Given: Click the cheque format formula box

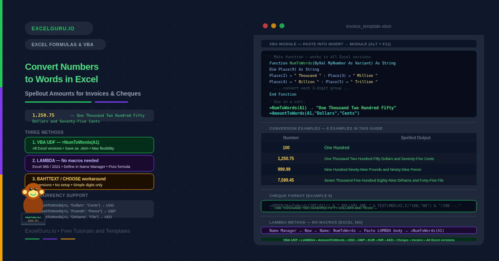Looking at the screenshot, I should 369,206.
